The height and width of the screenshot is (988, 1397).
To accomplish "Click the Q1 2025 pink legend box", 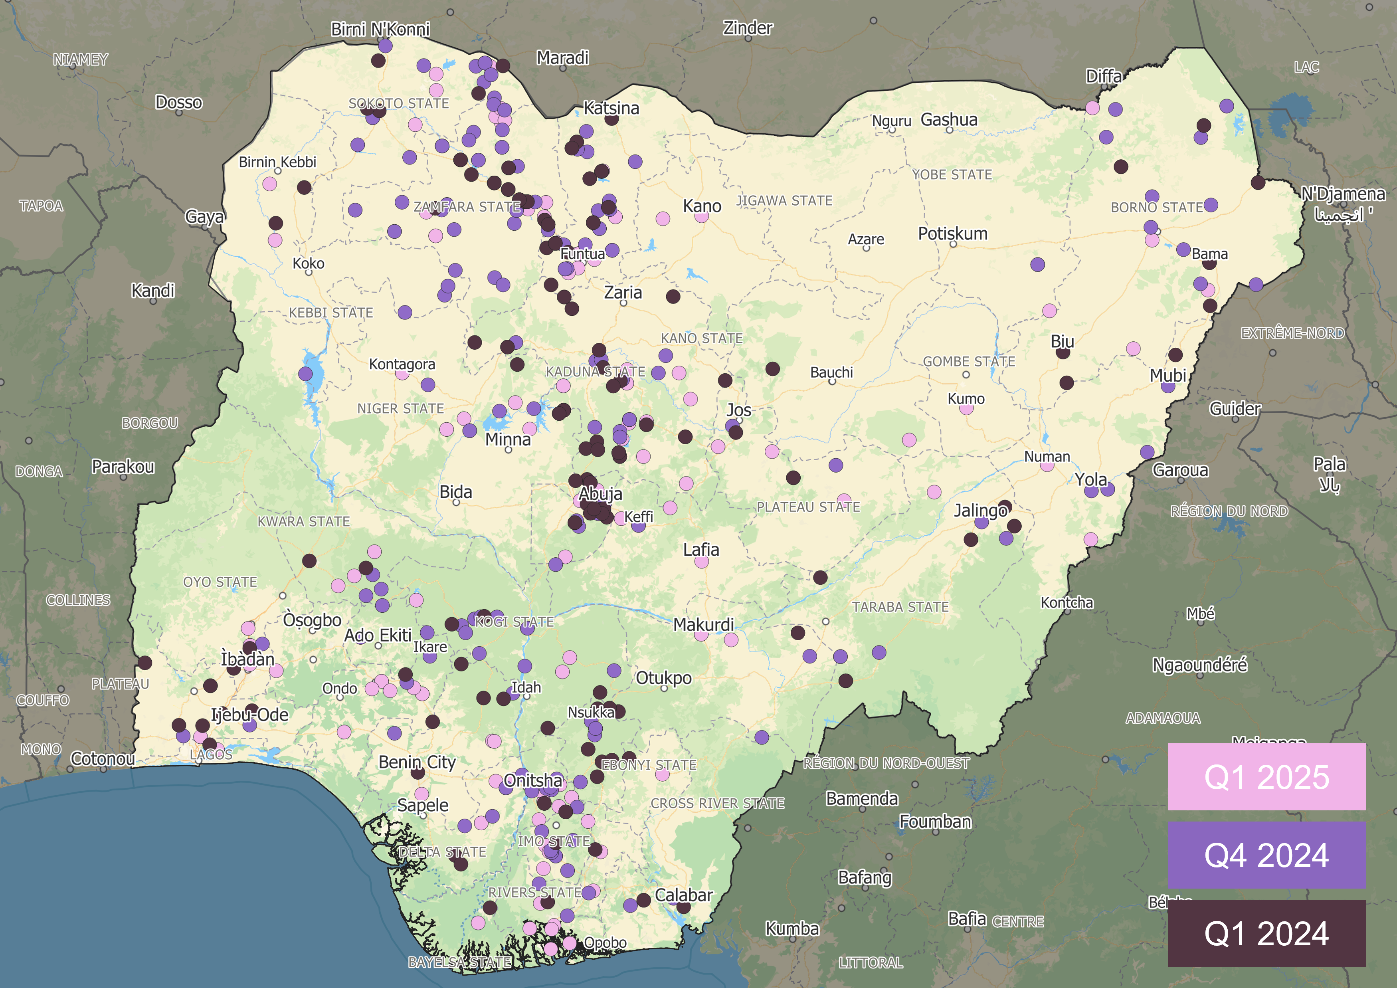I will [1266, 777].
